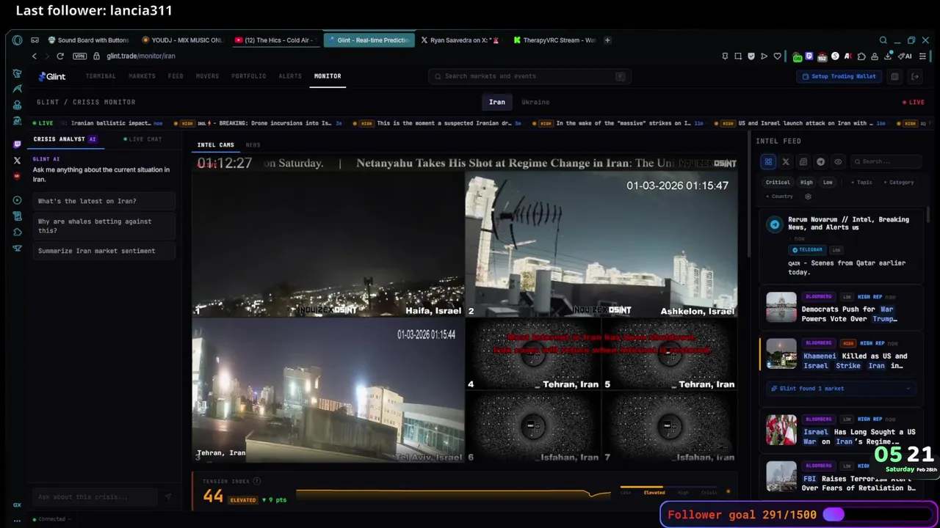Open the X shortcut in the browser sidebar
The image size is (940, 528).
click(x=17, y=160)
